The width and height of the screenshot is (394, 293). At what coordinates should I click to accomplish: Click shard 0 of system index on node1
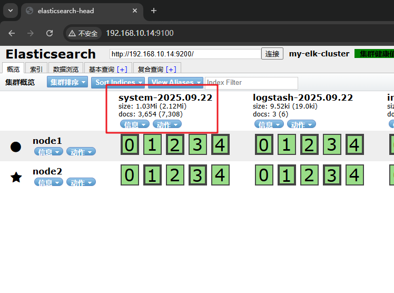click(130, 144)
